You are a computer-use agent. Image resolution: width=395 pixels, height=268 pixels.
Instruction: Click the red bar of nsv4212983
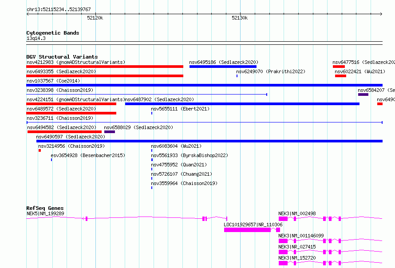click(x=105, y=67)
